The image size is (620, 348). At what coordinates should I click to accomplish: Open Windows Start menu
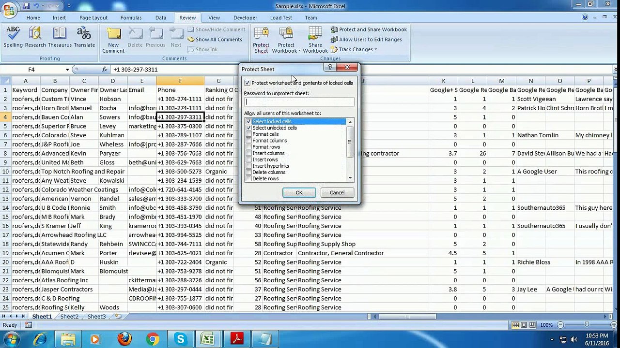click(11, 339)
